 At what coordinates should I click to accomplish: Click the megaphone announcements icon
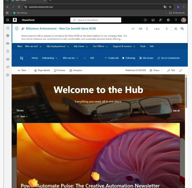153,20
